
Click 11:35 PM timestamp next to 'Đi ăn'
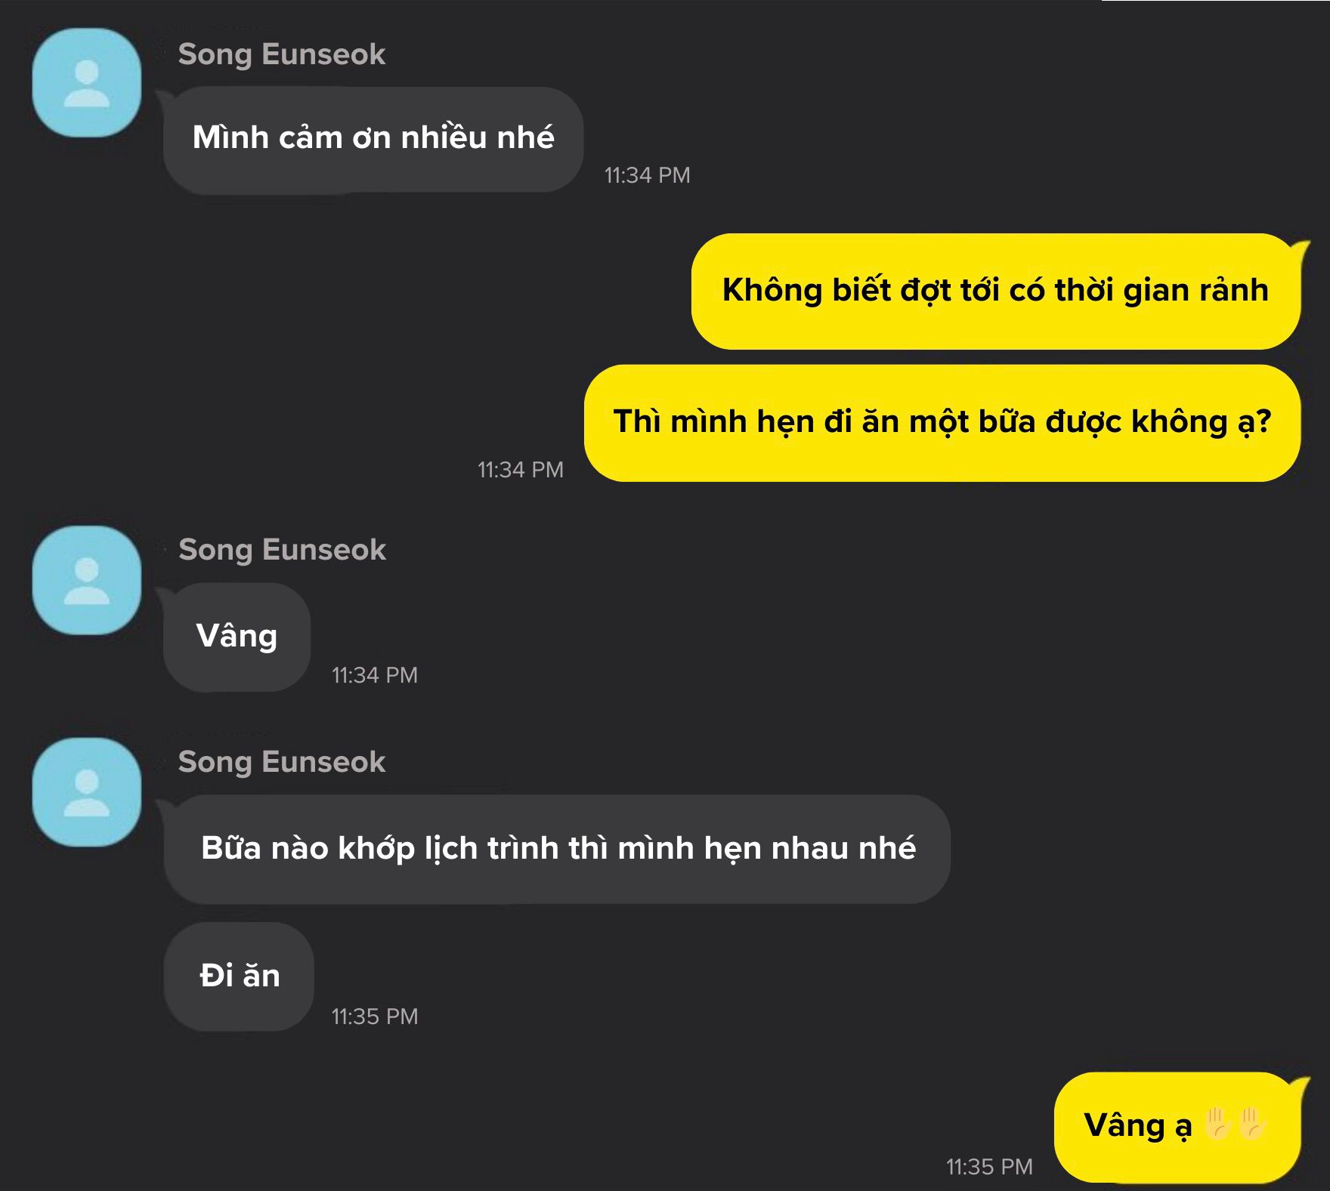point(374,1017)
